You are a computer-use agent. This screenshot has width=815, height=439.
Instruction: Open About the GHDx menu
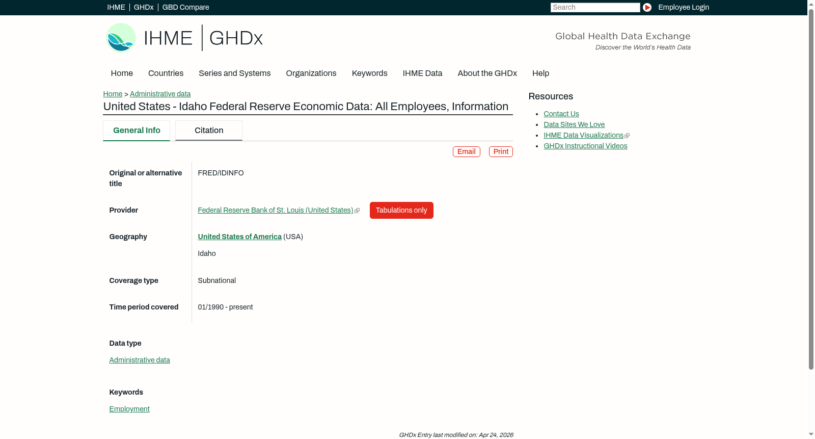click(487, 73)
